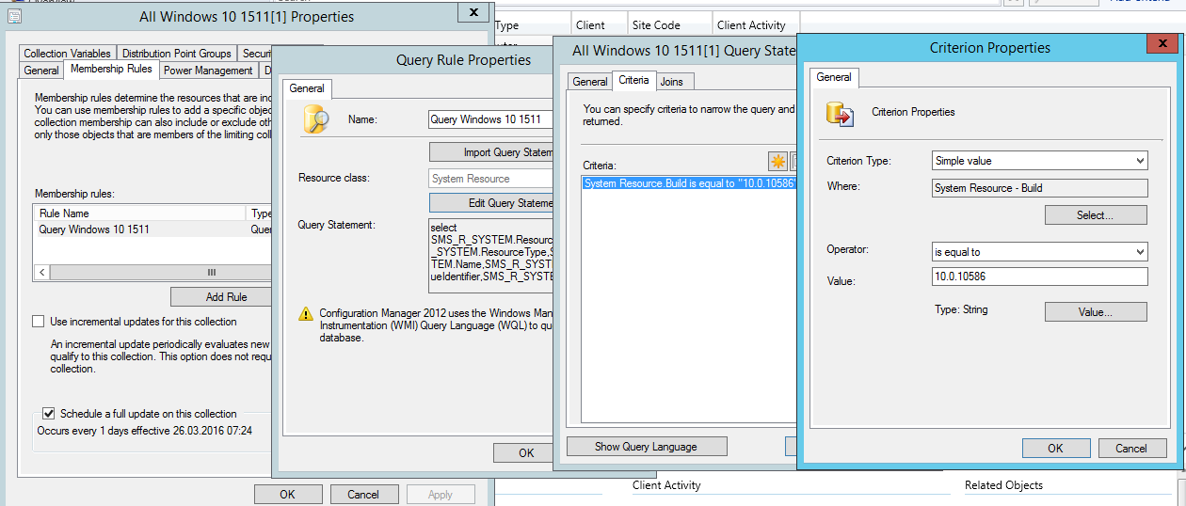Open the Collection Variables tab
The height and width of the screenshot is (506, 1186).
(68, 54)
